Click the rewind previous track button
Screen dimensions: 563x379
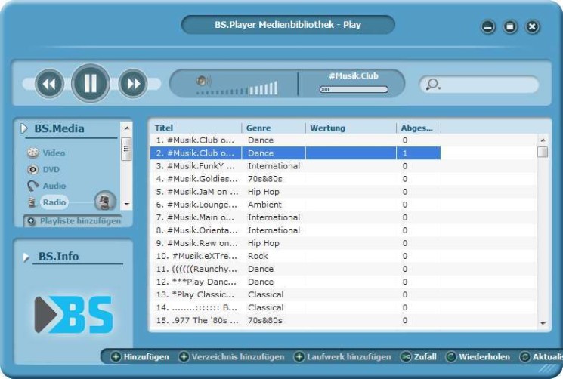(49, 83)
